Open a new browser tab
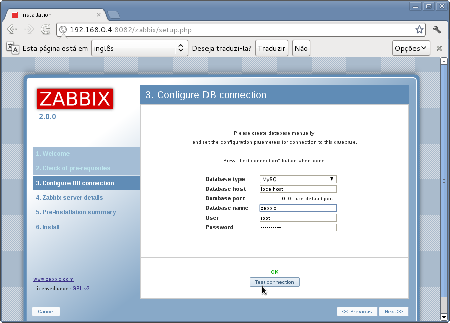The width and height of the screenshot is (450, 323). pos(114,15)
